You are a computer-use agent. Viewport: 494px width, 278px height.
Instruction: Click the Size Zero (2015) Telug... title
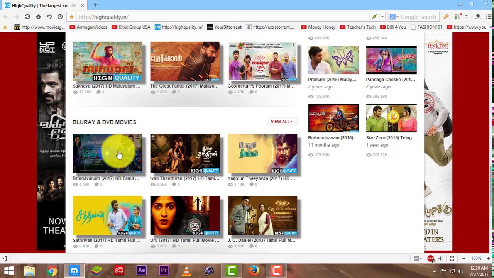click(391, 138)
